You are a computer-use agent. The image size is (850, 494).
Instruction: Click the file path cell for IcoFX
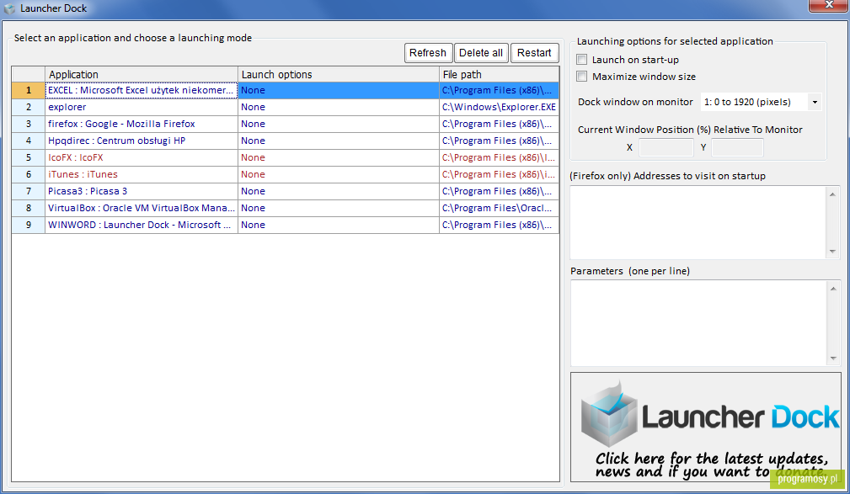(499, 157)
